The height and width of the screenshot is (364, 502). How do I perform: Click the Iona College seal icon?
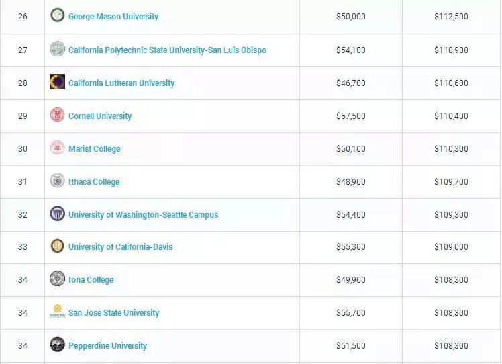[x=58, y=279]
